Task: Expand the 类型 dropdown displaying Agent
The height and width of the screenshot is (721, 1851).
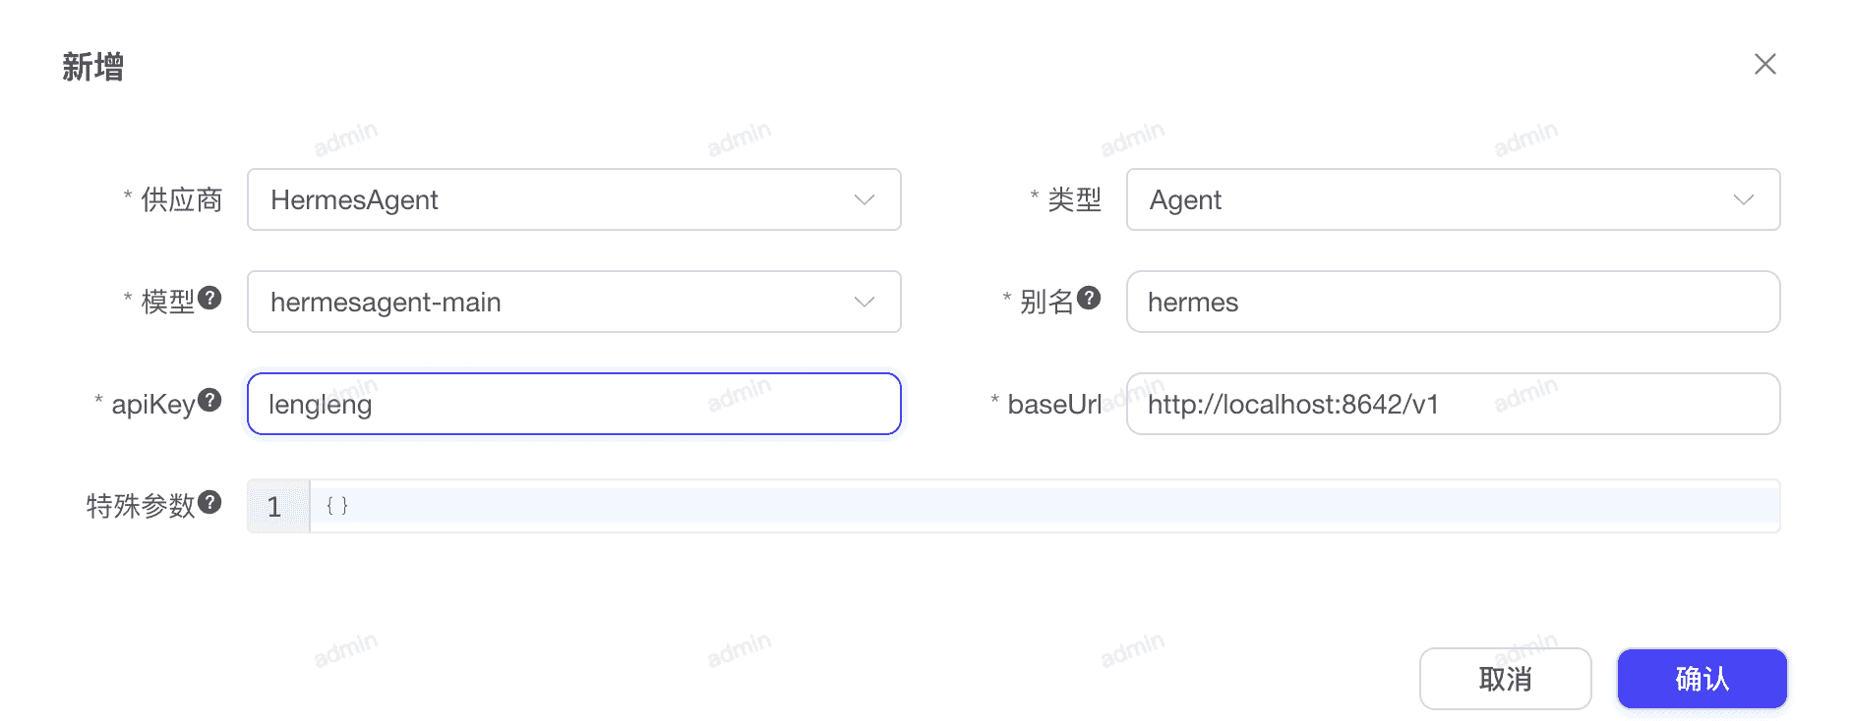Action: (x=1453, y=199)
